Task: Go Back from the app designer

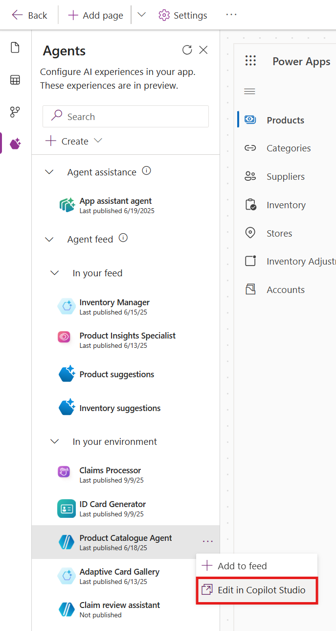Action: (29, 15)
